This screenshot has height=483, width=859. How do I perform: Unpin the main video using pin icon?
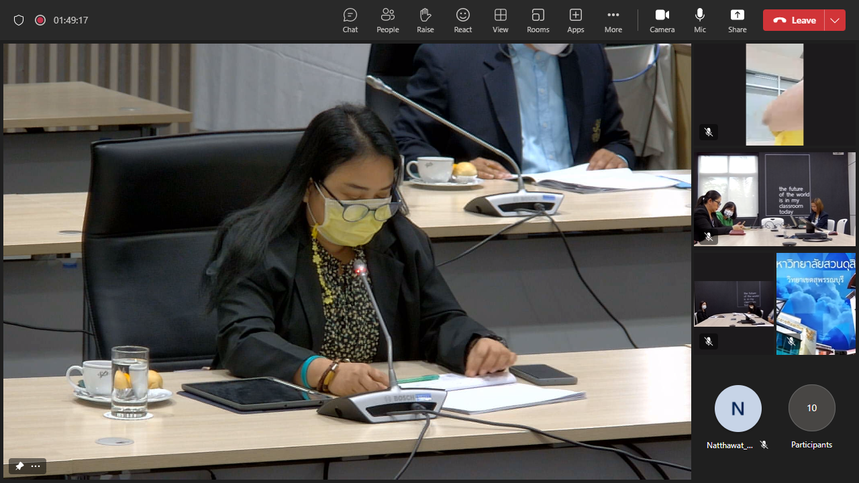tap(19, 466)
